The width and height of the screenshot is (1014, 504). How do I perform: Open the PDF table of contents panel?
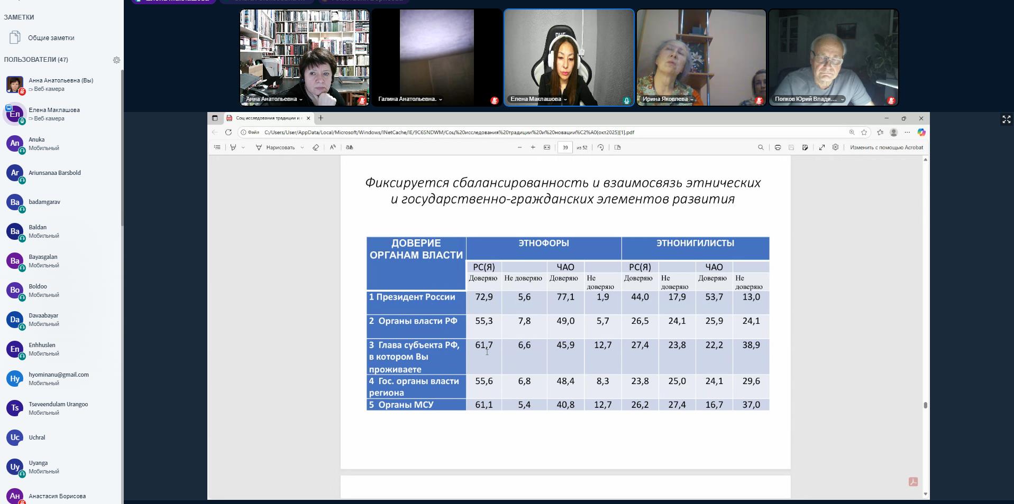(217, 147)
